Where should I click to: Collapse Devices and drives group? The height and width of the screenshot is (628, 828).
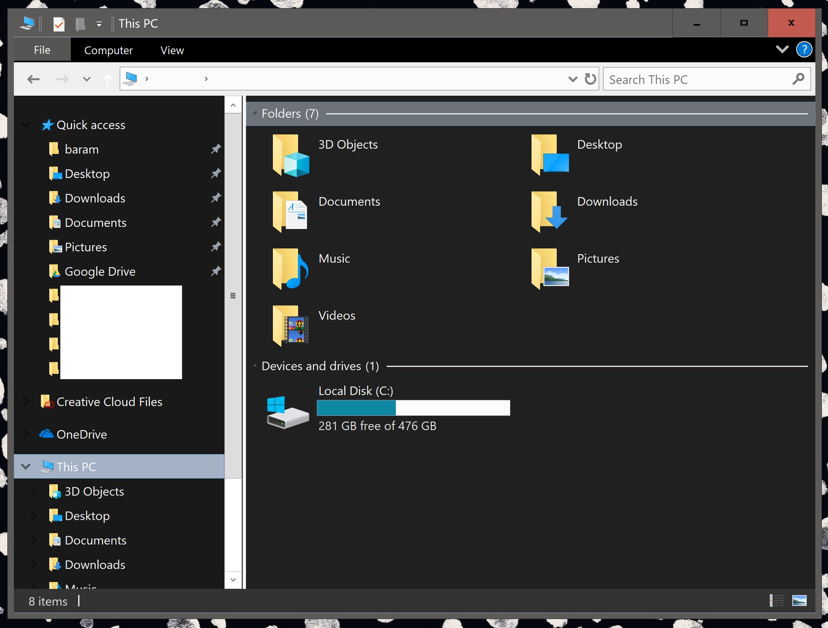tap(255, 366)
